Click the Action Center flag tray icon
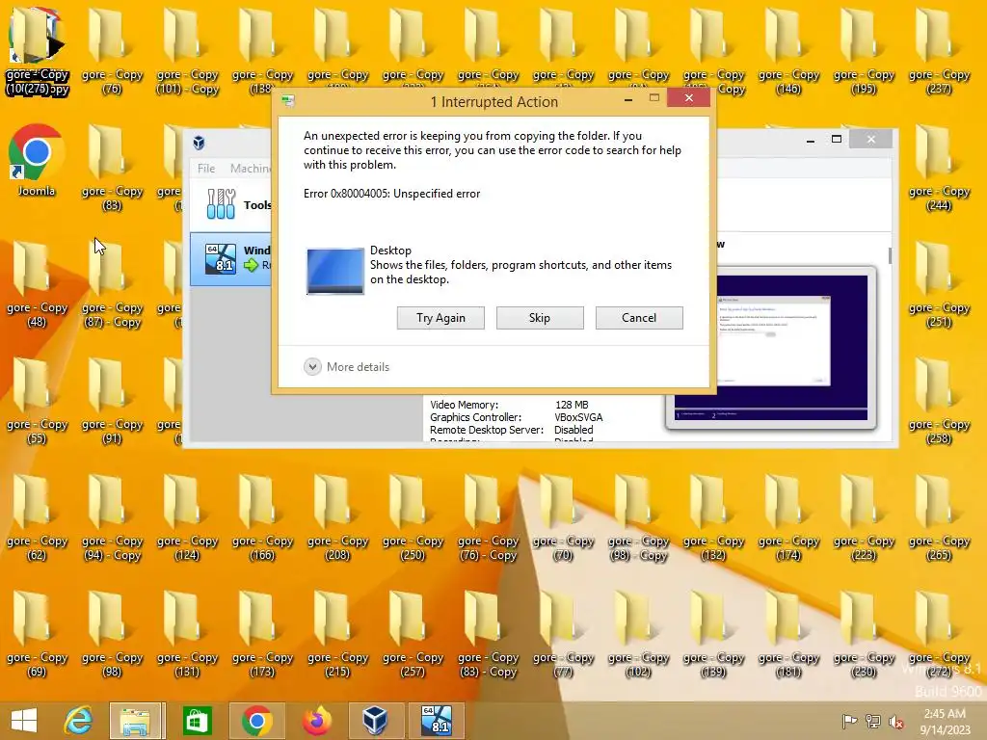This screenshot has height=740, width=987. 849,722
